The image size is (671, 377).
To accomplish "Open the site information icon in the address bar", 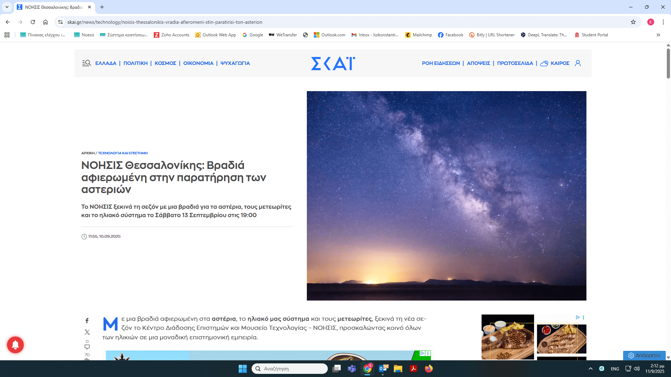I will click(60, 22).
